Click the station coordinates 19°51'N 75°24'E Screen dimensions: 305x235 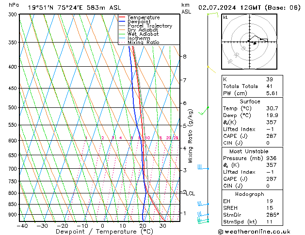coord(57,7)
